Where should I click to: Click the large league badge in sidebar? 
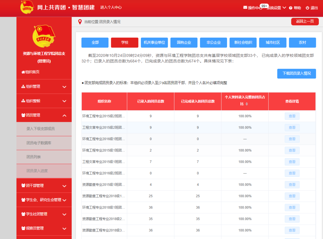click(x=44, y=36)
